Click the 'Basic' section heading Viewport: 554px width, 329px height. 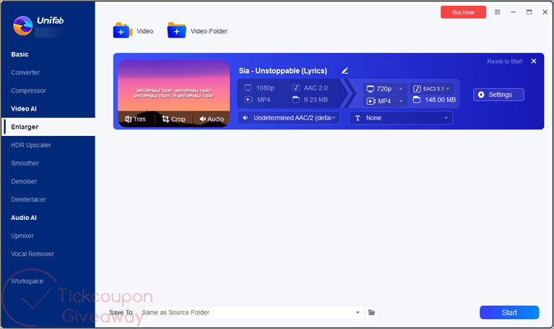(20, 54)
